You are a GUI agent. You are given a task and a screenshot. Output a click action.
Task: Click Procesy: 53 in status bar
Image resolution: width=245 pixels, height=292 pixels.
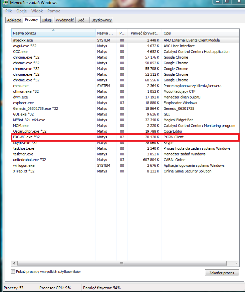click(x=14, y=288)
